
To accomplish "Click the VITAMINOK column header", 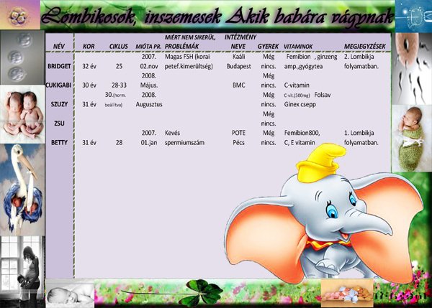I will tap(298, 47).
